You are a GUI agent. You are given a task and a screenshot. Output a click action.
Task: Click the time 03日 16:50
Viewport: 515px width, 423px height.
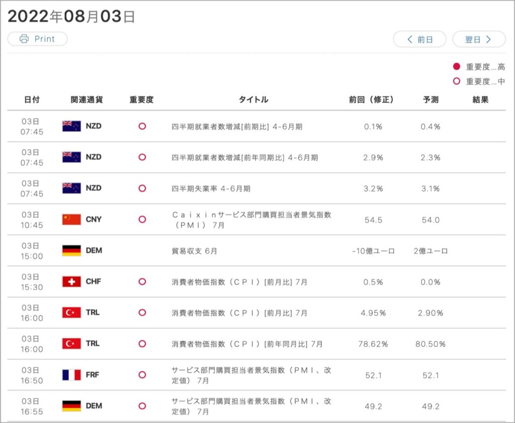click(x=32, y=375)
